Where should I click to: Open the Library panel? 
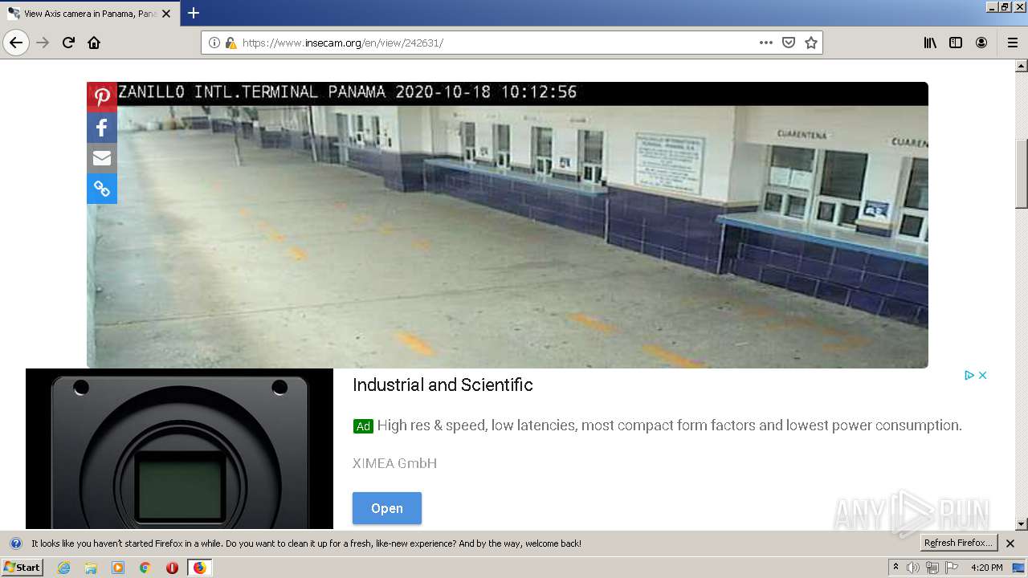click(930, 43)
